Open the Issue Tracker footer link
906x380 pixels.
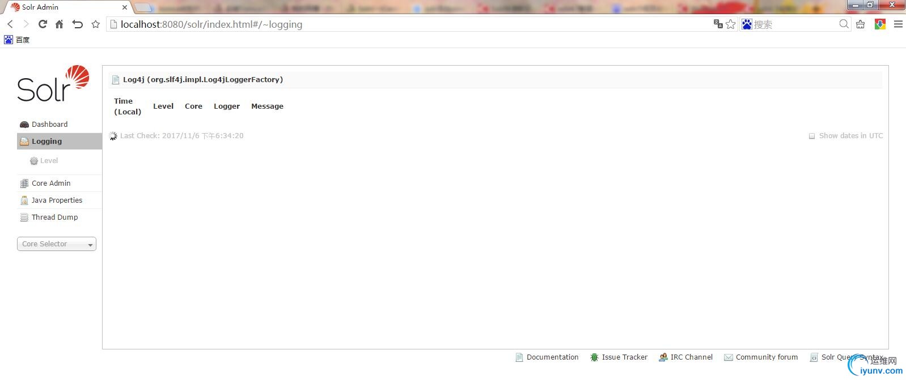coord(624,357)
